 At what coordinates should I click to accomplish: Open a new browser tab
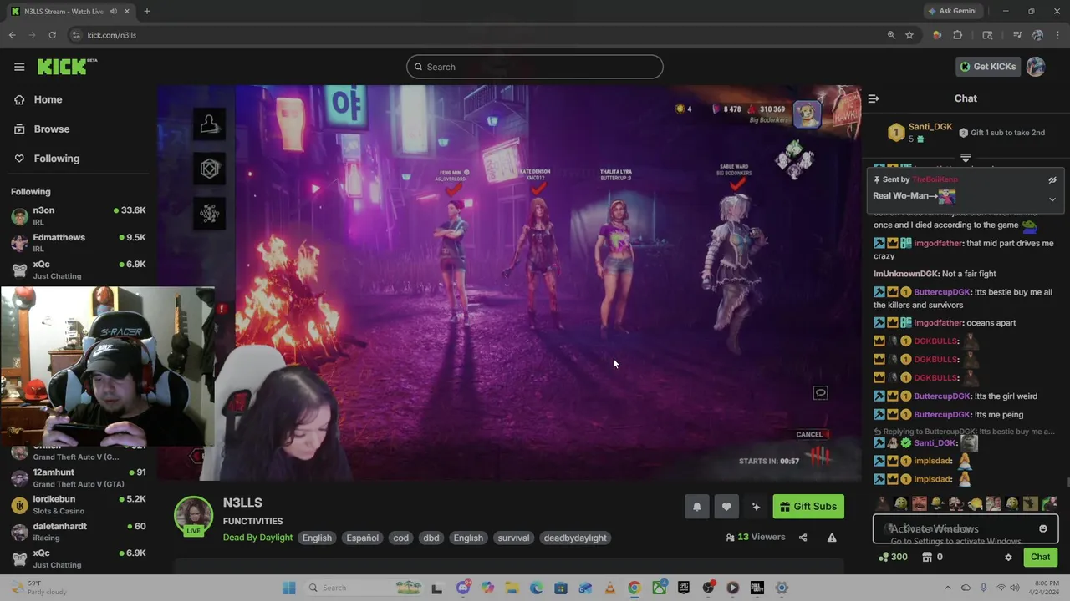pos(147,11)
